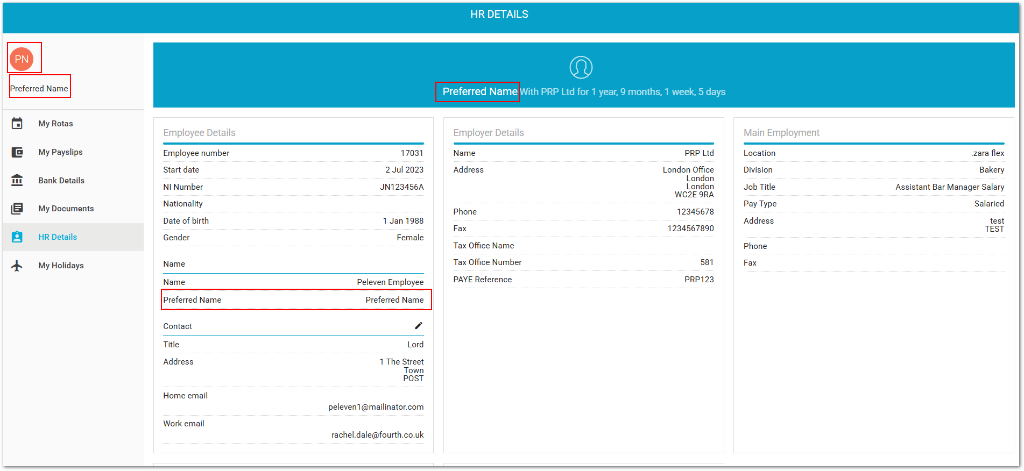This screenshot has width=1024, height=471.
Task: Open My Documents section
Action: point(66,209)
